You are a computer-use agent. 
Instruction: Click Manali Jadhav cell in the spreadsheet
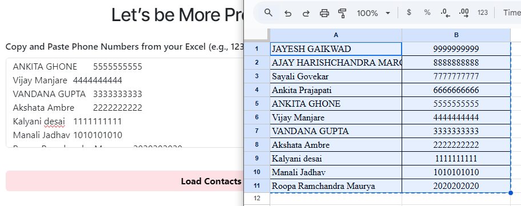(336, 172)
